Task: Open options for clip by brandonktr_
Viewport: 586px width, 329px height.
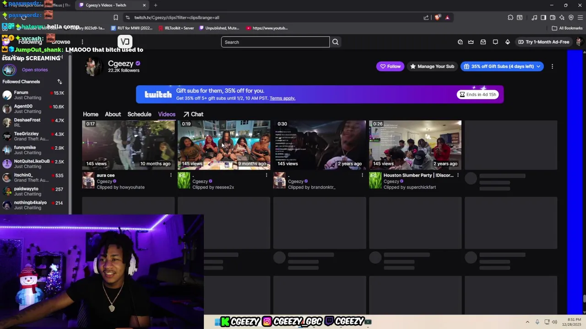Action: point(362,175)
